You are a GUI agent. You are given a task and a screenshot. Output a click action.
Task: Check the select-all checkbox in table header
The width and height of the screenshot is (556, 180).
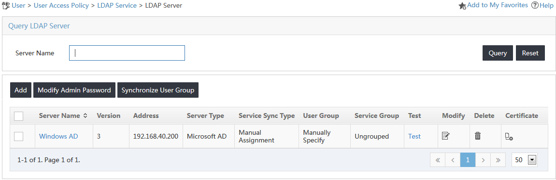tap(18, 116)
